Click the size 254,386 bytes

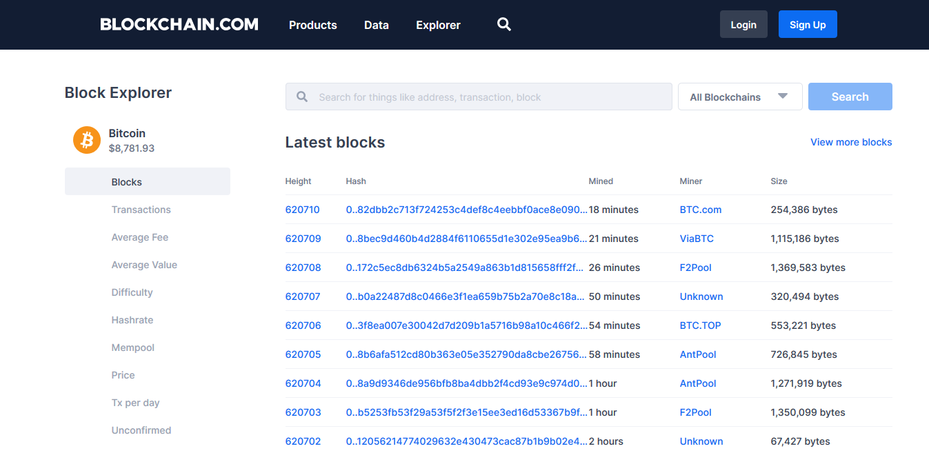coord(804,210)
